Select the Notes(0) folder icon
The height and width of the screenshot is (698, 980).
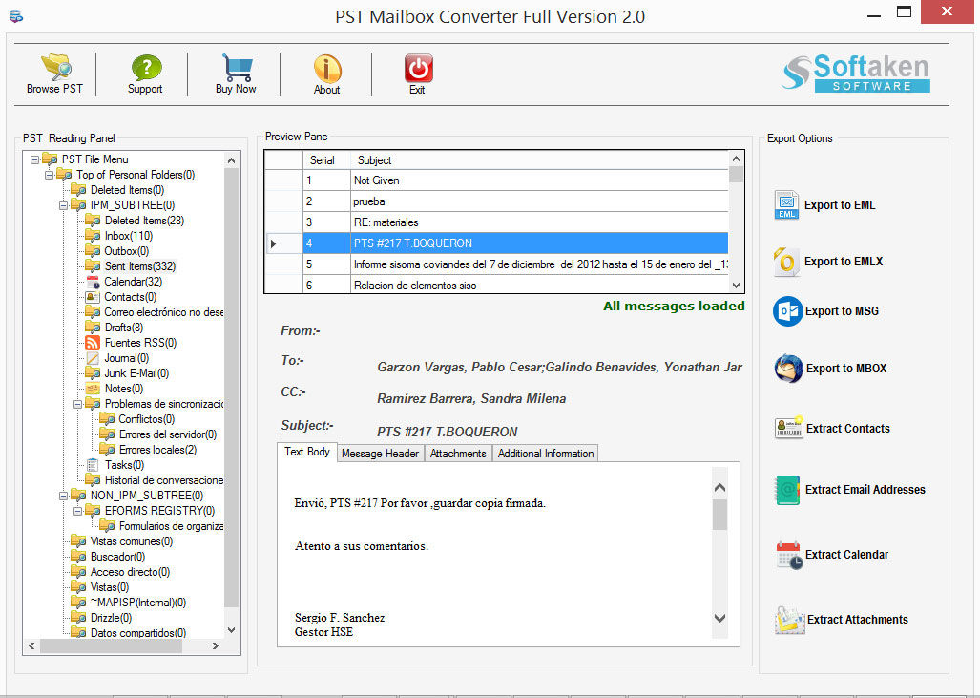(x=93, y=389)
